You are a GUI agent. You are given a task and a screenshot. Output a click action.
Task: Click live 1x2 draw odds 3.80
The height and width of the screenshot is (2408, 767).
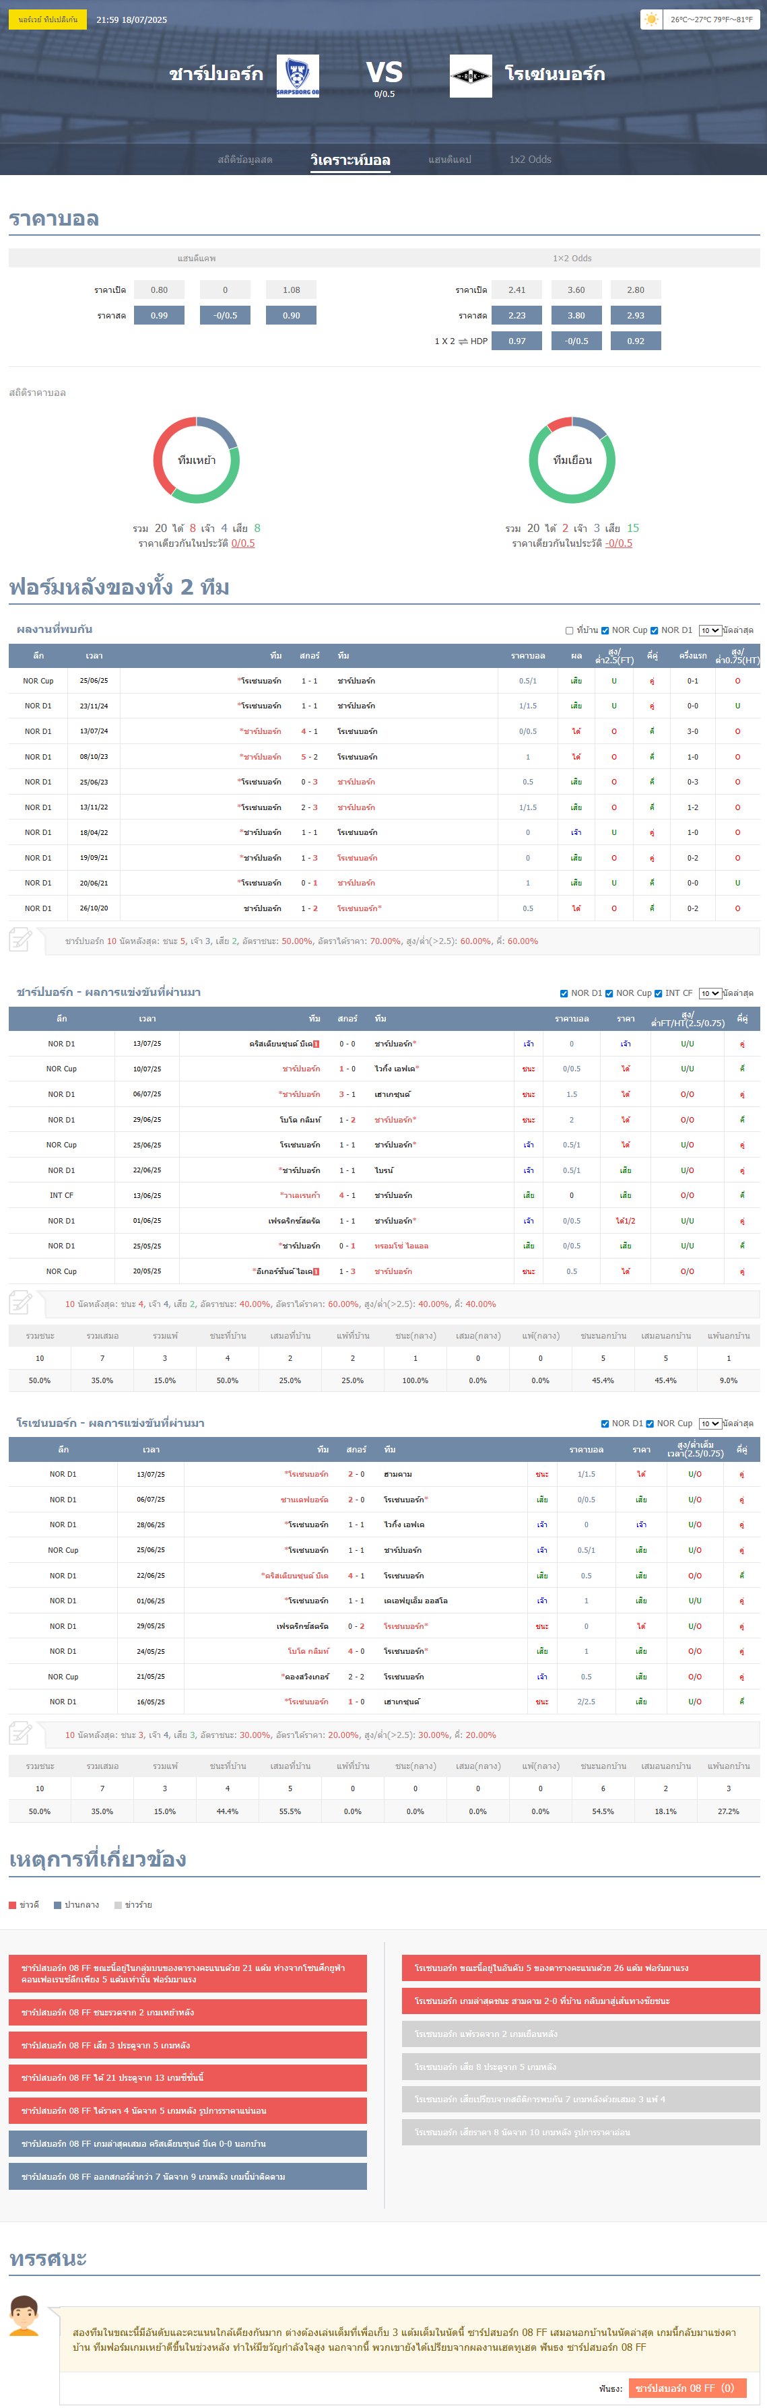pos(576,315)
